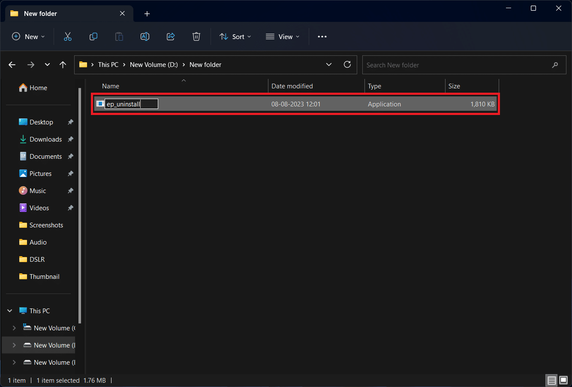Cut the selected file using toolbar

pyautogui.click(x=67, y=36)
